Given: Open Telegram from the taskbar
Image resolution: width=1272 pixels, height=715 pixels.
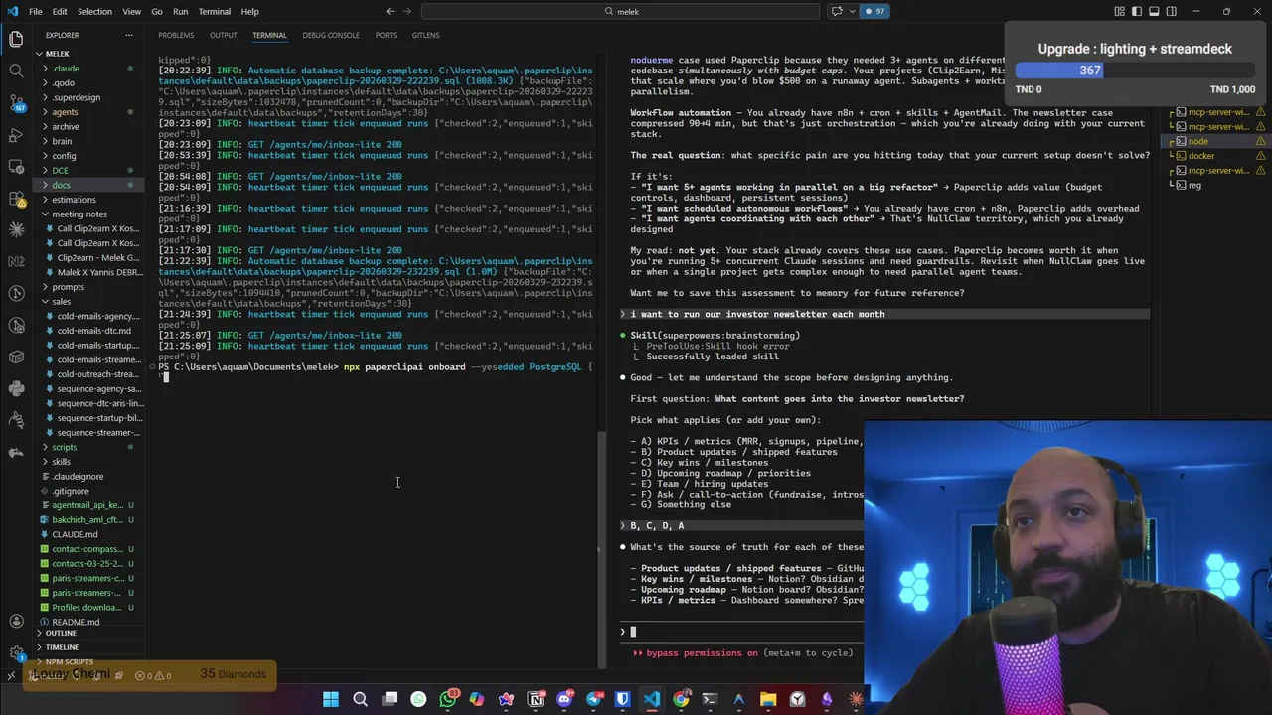Looking at the screenshot, I should point(594,699).
